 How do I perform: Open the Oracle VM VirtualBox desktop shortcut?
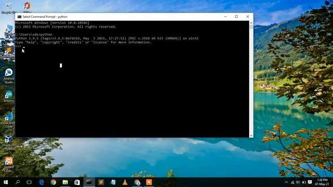[8, 142]
